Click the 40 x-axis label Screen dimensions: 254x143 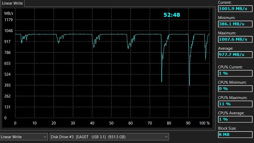coord(92,123)
